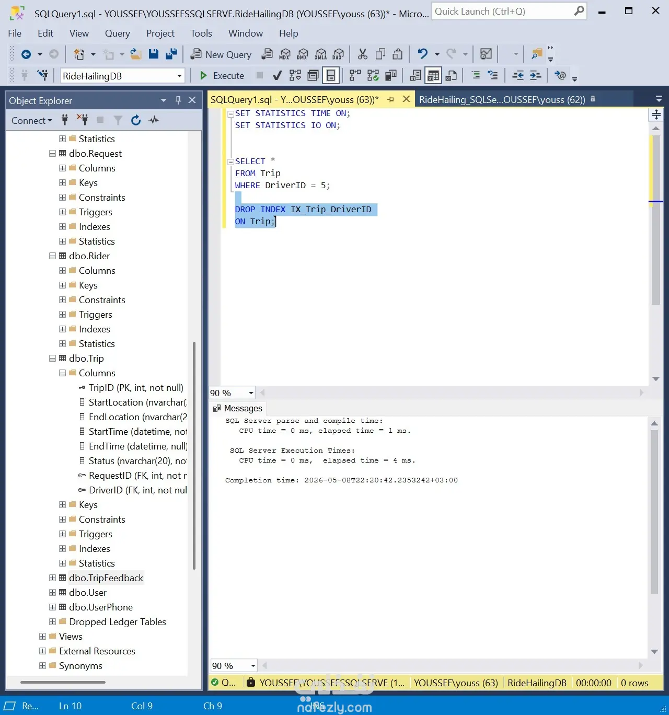The height and width of the screenshot is (715, 669).
Task: Click the New Query button
Action: click(x=221, y=54)
